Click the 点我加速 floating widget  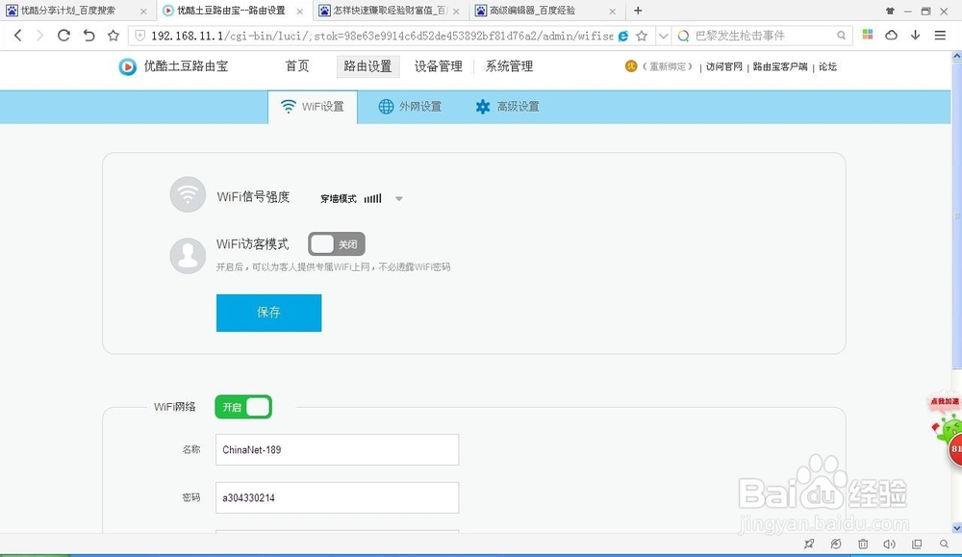tap(947, 429)
